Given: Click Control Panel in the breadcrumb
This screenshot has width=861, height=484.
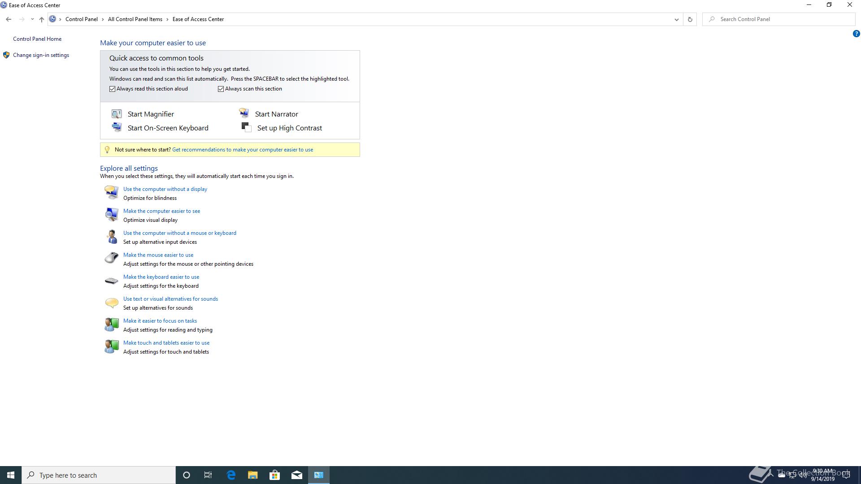Looking at the screenshot, I should (82, 19).
